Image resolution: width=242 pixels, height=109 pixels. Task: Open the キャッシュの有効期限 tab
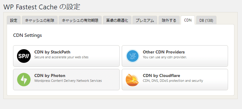[x=80, y=20]
